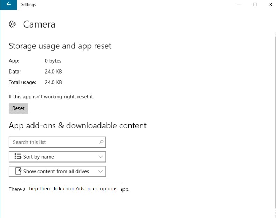Click the magnifier icon in search box

click(x=101, y=142)
